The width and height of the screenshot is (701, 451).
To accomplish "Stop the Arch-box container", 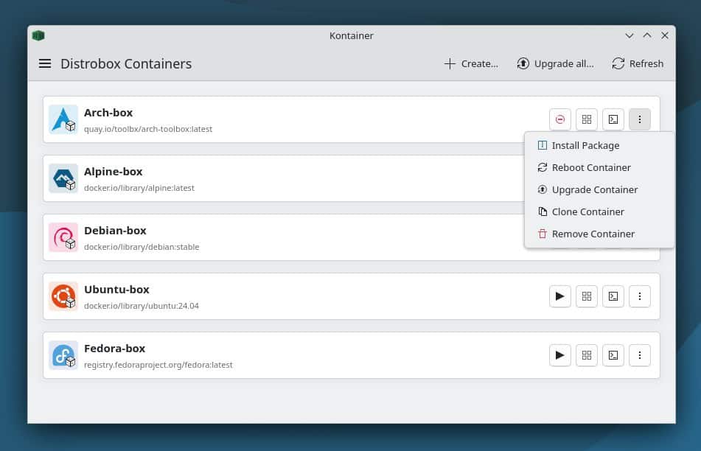I will coord(560,119).
